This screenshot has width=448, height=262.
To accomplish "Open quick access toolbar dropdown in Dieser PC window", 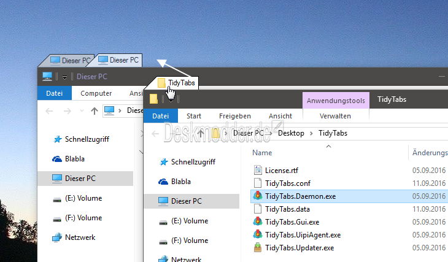I will tap(64, 77).
